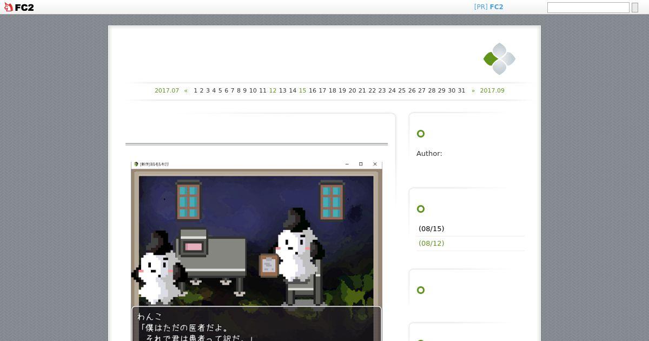The height and width of the screenshot is (341, 649).
Task: Click the four-petal blog logo icon
Action: pyautogui.click(x=499, y=58)
